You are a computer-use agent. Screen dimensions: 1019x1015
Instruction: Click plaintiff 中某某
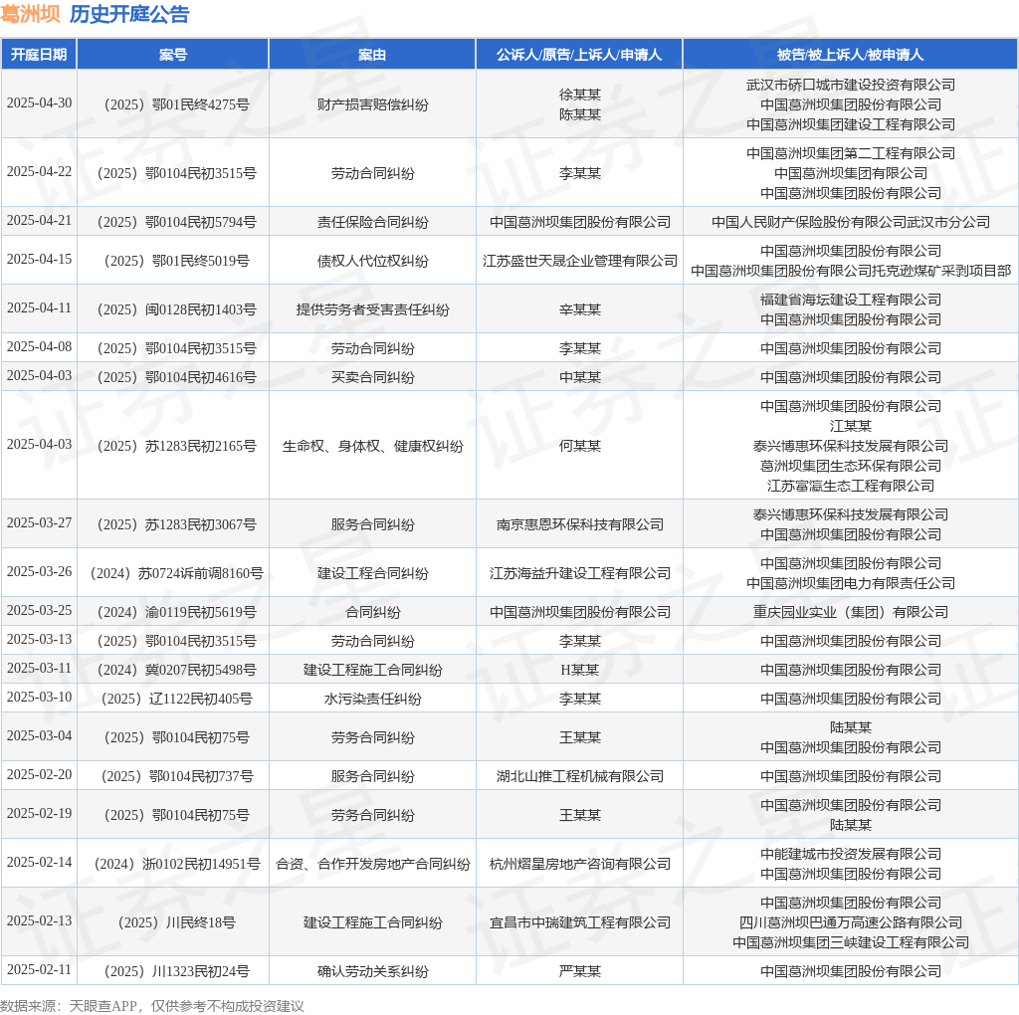coord(580,377)
